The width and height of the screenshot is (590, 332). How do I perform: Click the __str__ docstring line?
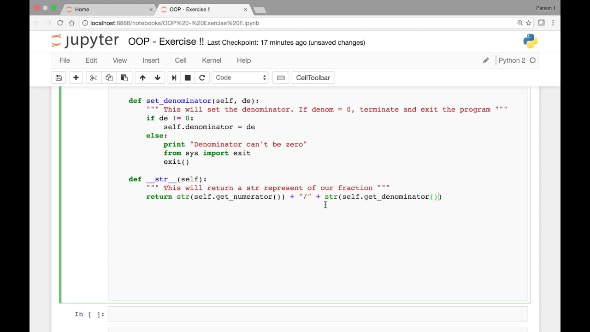(268, 188)
